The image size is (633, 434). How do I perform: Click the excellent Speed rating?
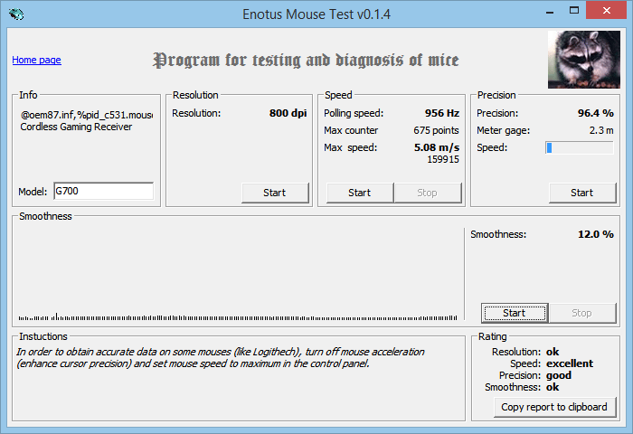tap(570, 363)
